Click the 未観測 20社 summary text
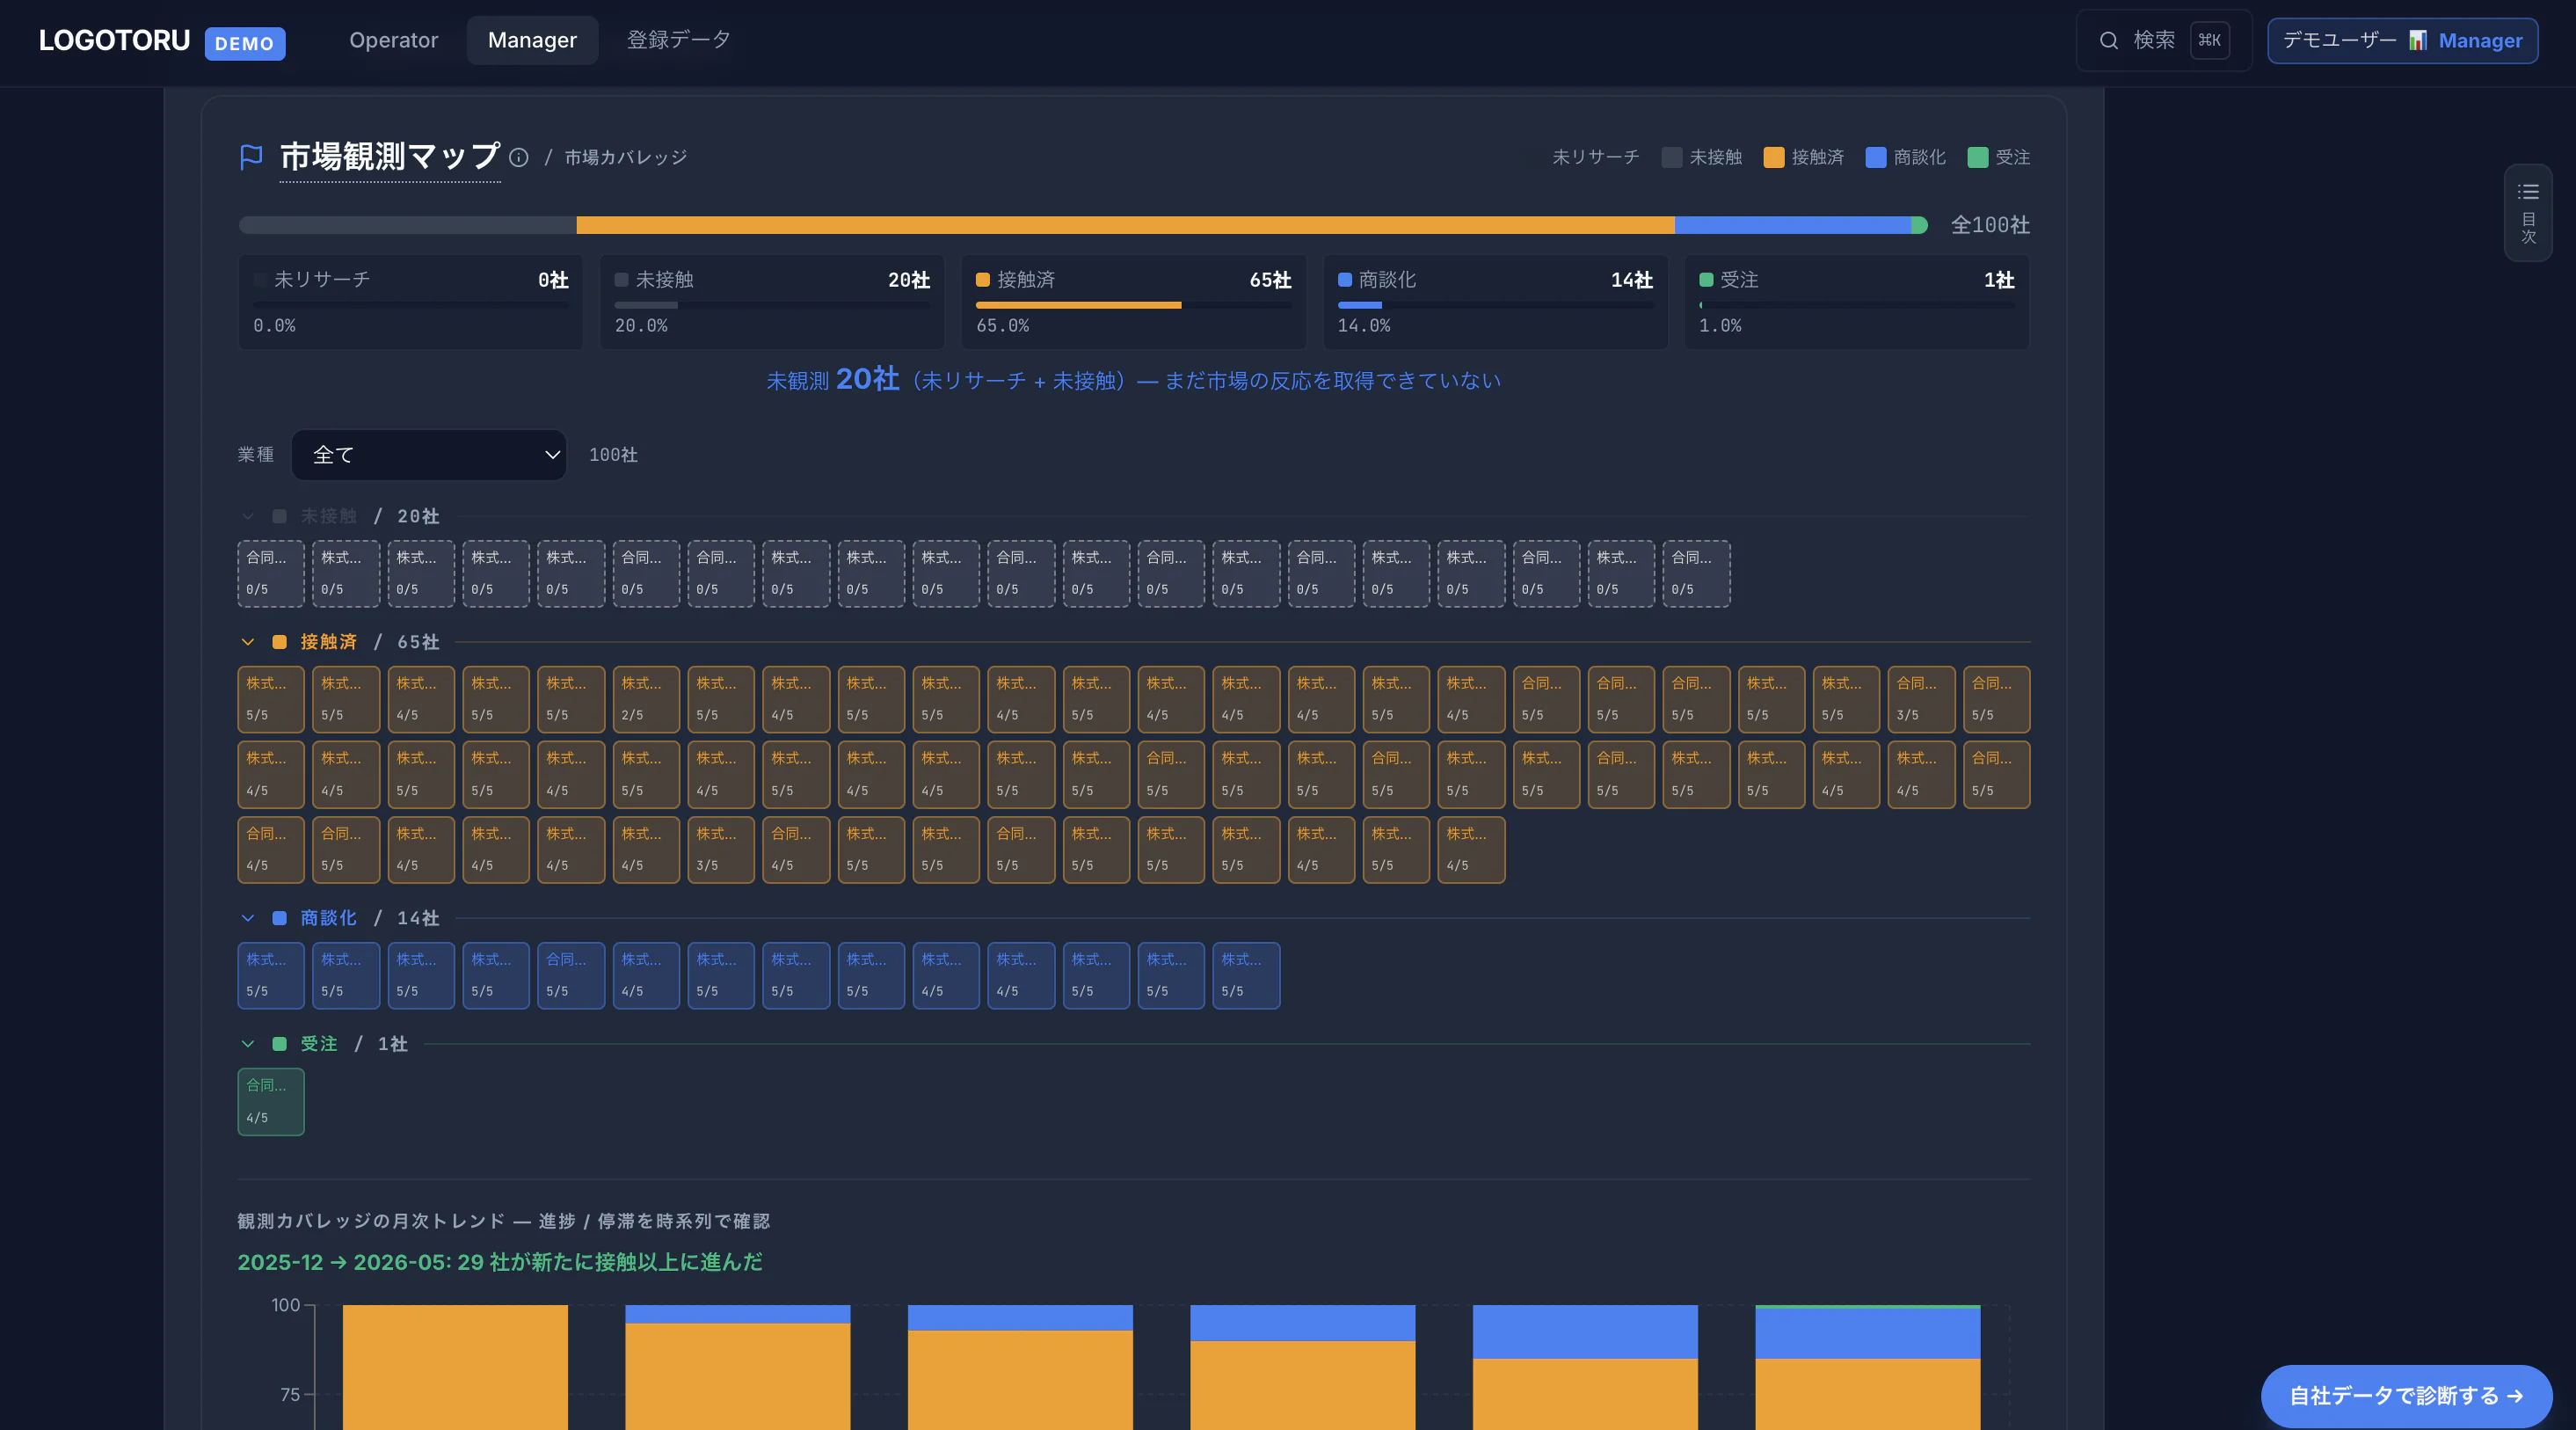Image resolution: width=2576 pixels, height=1430 pixels. [x=1133, y=380]
